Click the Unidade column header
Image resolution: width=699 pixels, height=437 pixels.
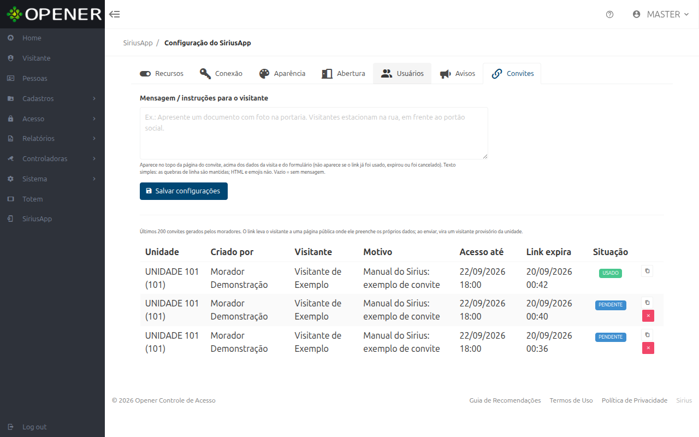tap(162, 252)
